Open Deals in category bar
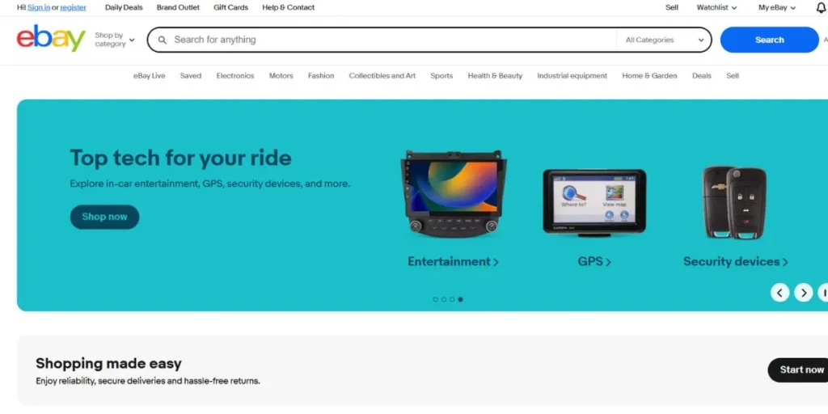The image size is (828, 414). 702,76
